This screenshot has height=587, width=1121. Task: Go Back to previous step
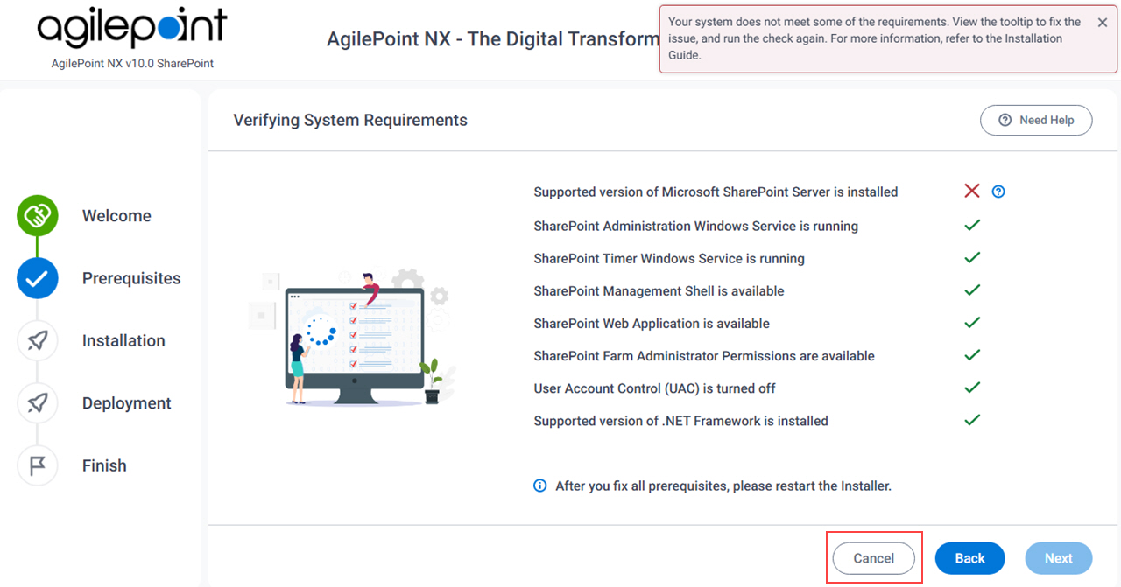(x=969, y=558)
